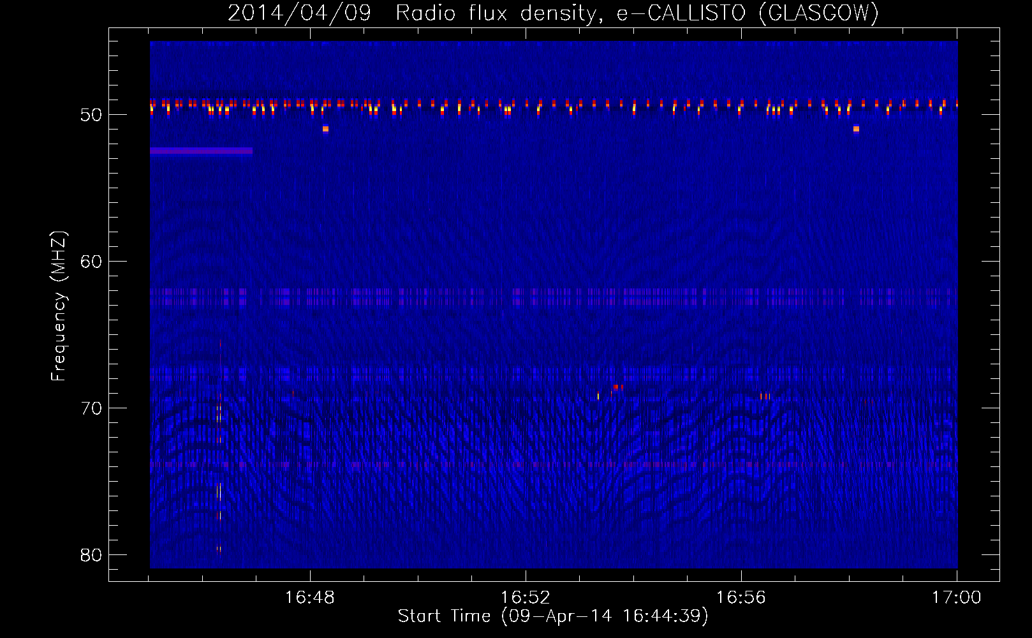The image size is (1032, 638).
Task: Click the orange spot below 50 MHz near 16:58
Action: [x=856, y=129]
